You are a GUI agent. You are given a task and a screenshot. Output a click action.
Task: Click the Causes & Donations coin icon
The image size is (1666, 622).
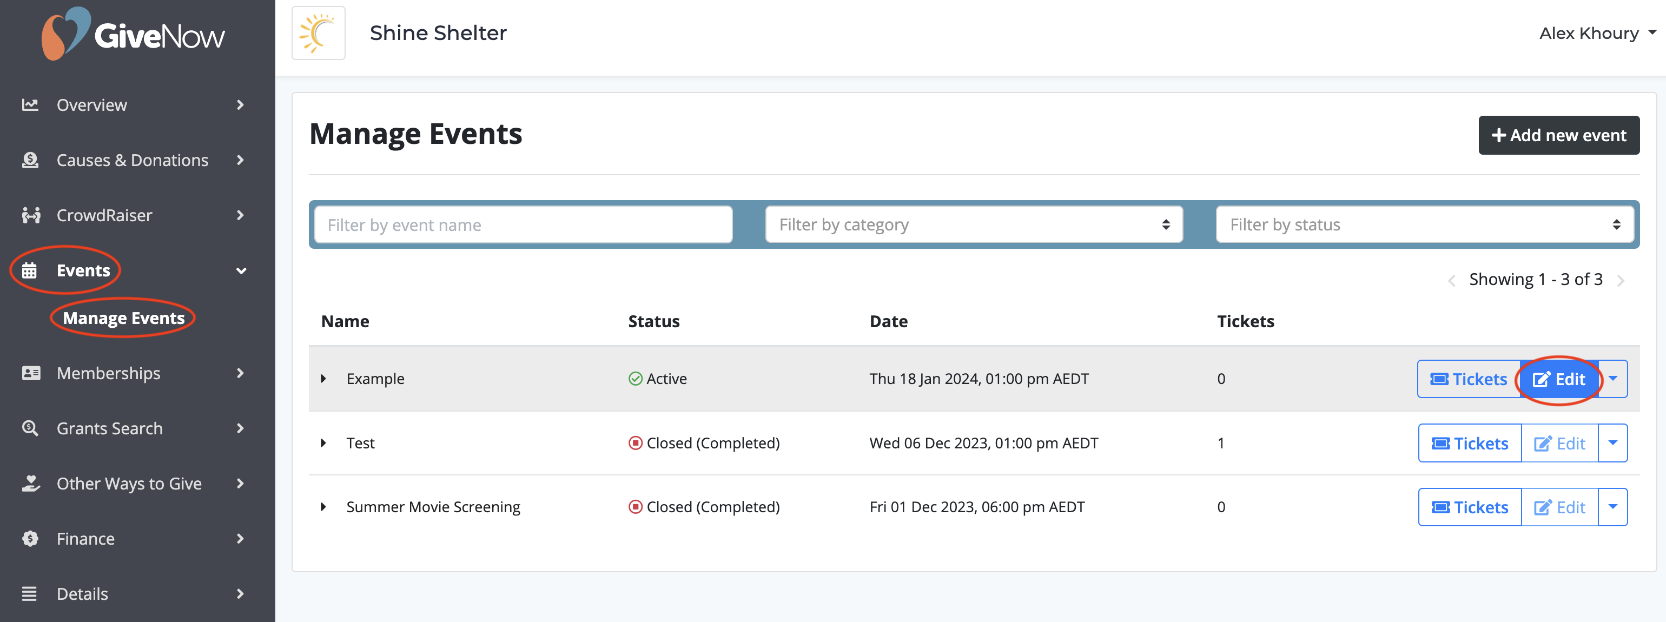pos(30,160)
